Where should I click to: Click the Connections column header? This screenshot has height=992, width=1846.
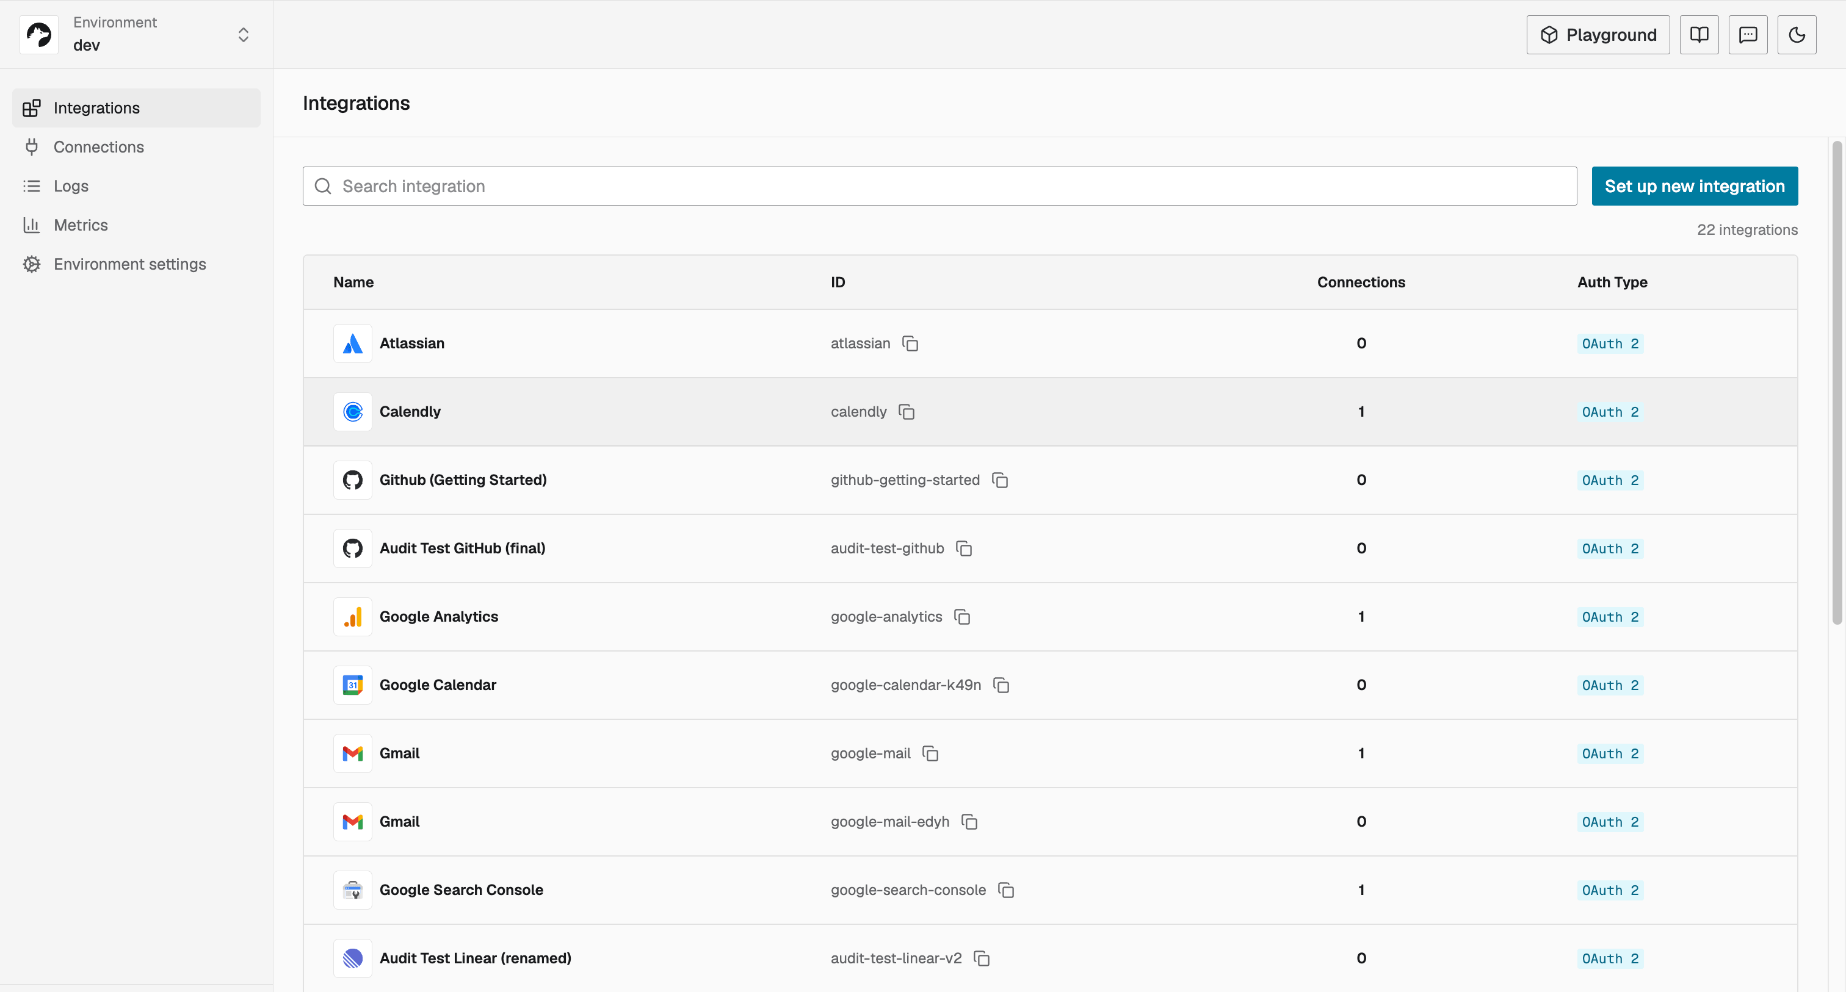point(1361,282)
